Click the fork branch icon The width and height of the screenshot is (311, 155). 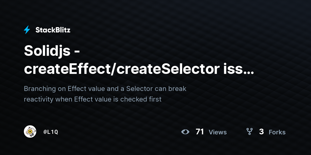point(250,132)
